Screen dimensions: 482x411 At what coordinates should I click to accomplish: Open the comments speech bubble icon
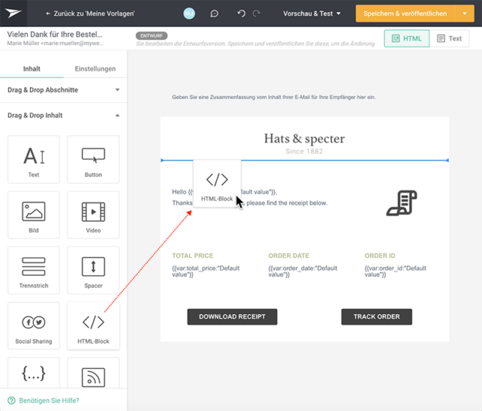point(214,14)
